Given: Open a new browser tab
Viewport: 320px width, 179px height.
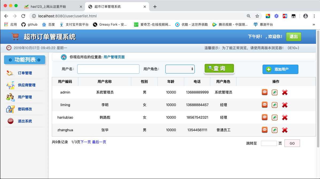Looking at the screenshot, I should tap(155, 7).
